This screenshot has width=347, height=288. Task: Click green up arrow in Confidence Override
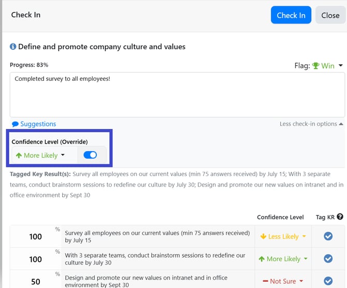tap(19, 155)
